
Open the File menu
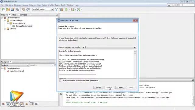[2, 5]
